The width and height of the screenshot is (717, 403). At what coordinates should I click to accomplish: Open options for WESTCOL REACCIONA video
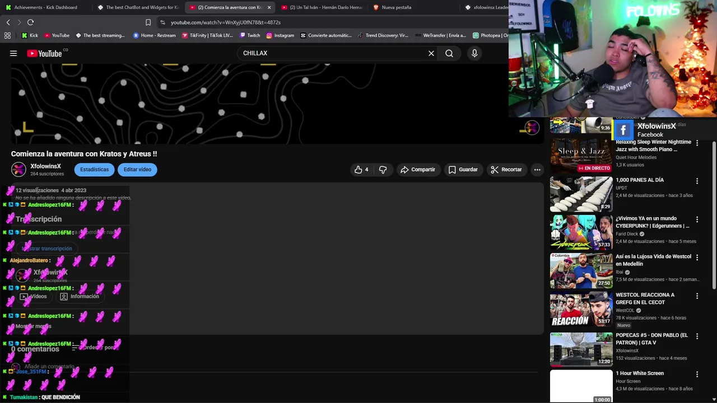coord(697,296)
